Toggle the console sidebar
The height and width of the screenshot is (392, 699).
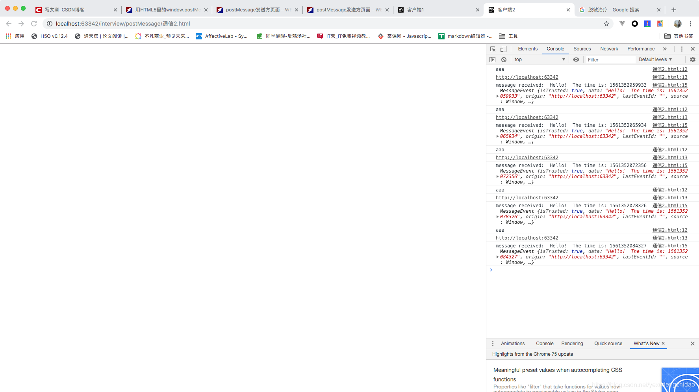pos(493,59)
